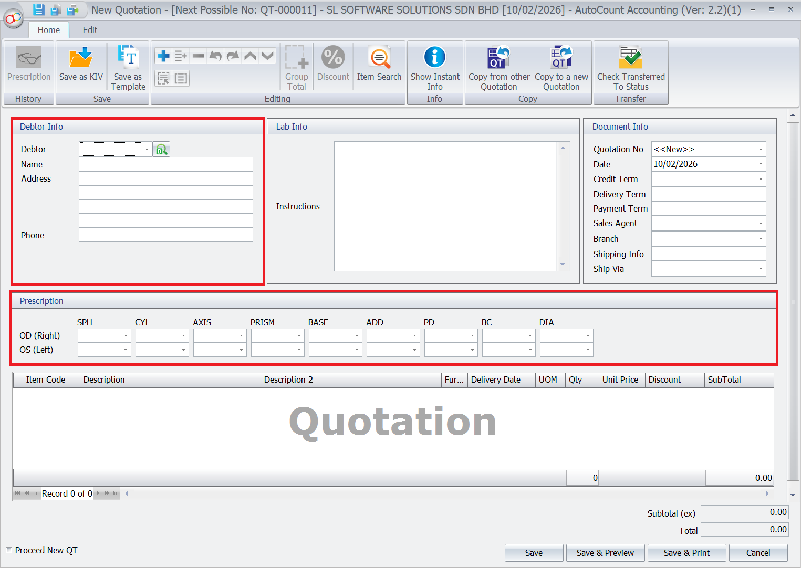This screenshot has width=801, height=568.
Task: Click the Save quick access icon in title bar
Action: (x=38, y=9)
